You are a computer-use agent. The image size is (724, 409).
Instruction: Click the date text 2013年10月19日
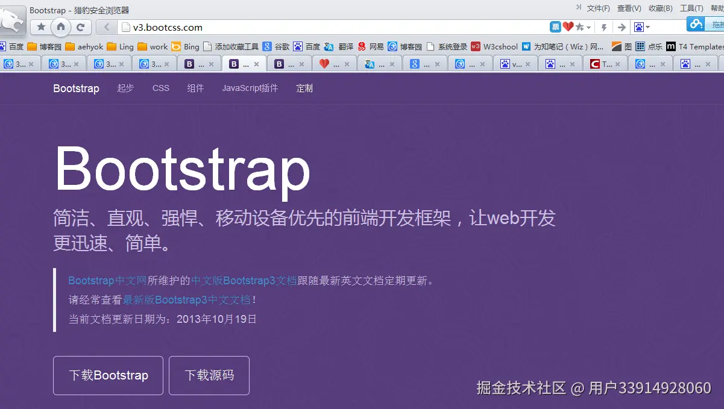[x=217, y=319]
